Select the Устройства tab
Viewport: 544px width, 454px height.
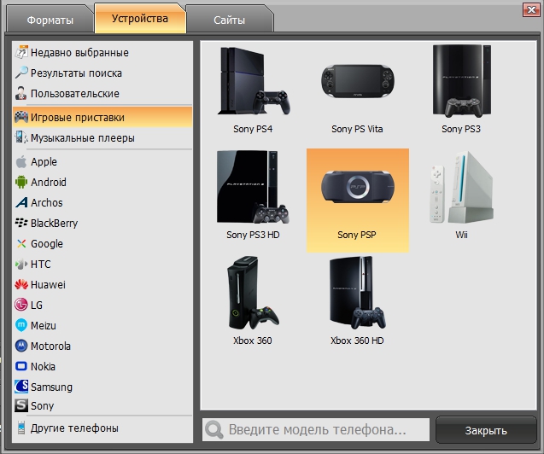[x=140, y=19]
